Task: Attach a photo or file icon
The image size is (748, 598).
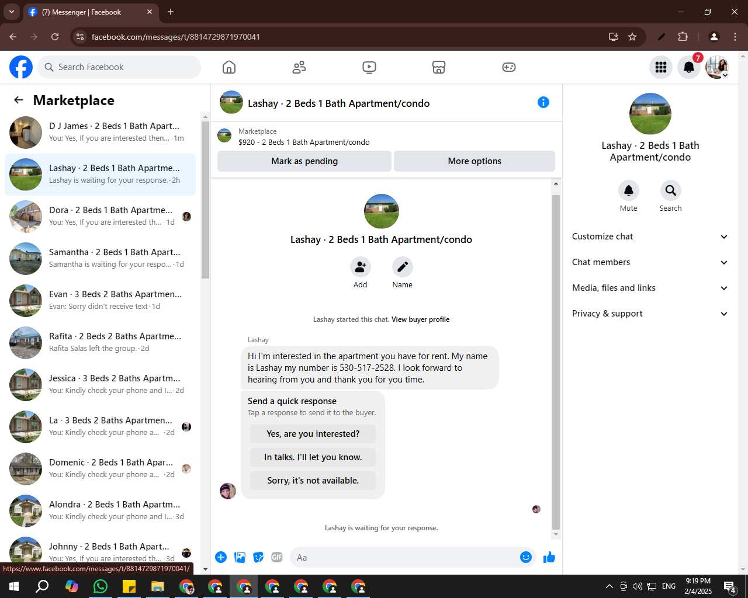Action: [240, 557]
